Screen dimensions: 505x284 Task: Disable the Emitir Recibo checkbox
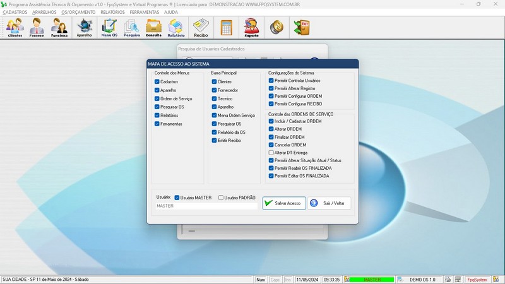215,140
